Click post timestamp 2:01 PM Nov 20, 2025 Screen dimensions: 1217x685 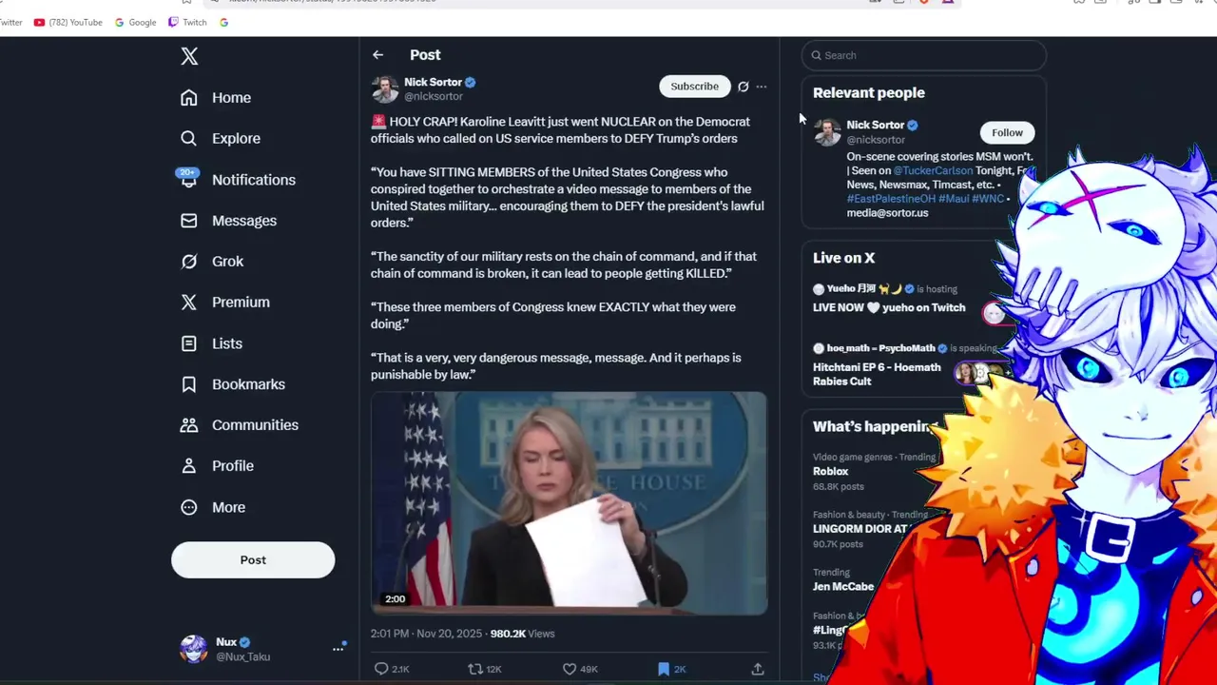click(x=427, y=634)
